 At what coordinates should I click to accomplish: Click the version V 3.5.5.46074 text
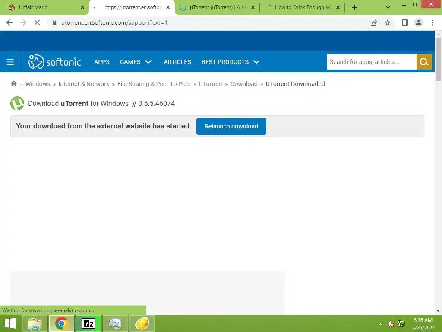coord(153,103)
